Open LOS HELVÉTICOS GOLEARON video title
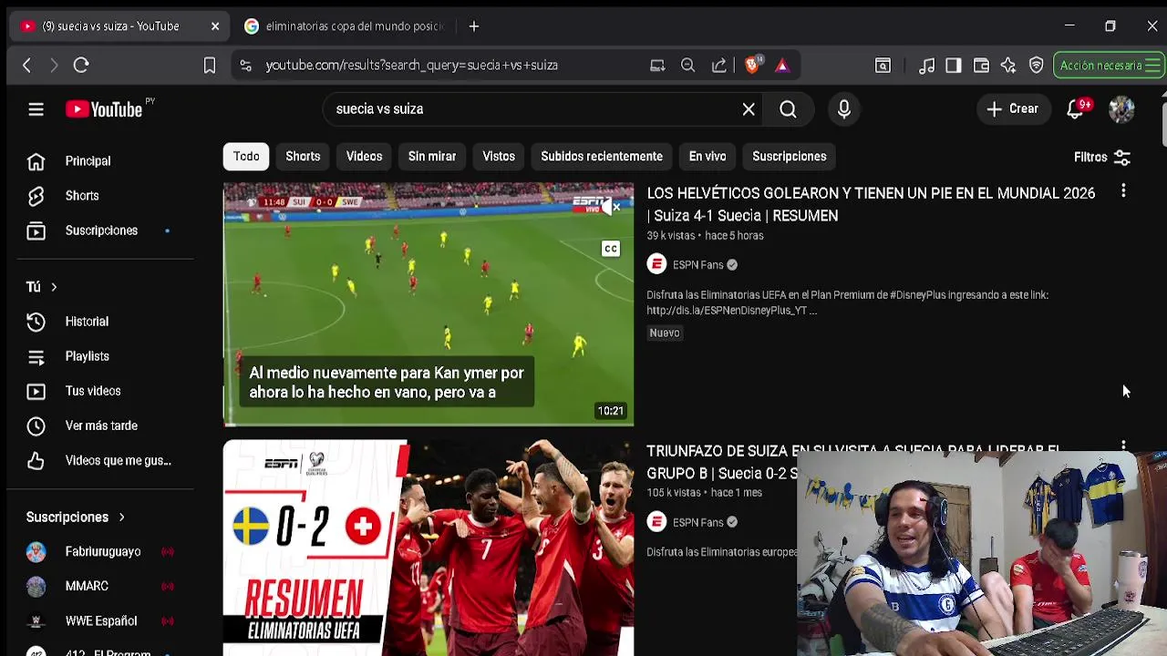1167x656 pixels. [x=871, y=204]
